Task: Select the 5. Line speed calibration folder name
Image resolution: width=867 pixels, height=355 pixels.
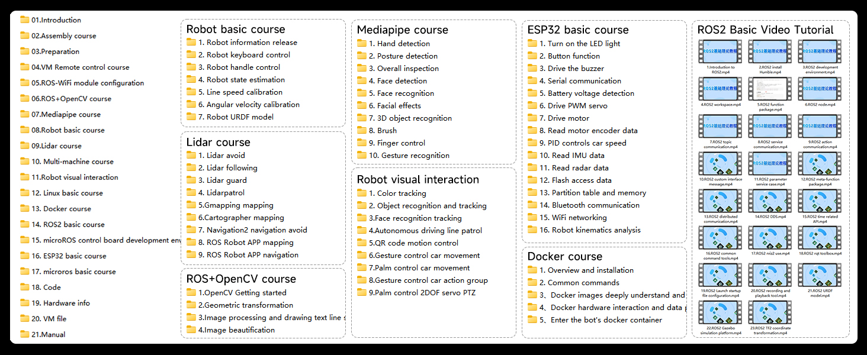Action: 240,92
